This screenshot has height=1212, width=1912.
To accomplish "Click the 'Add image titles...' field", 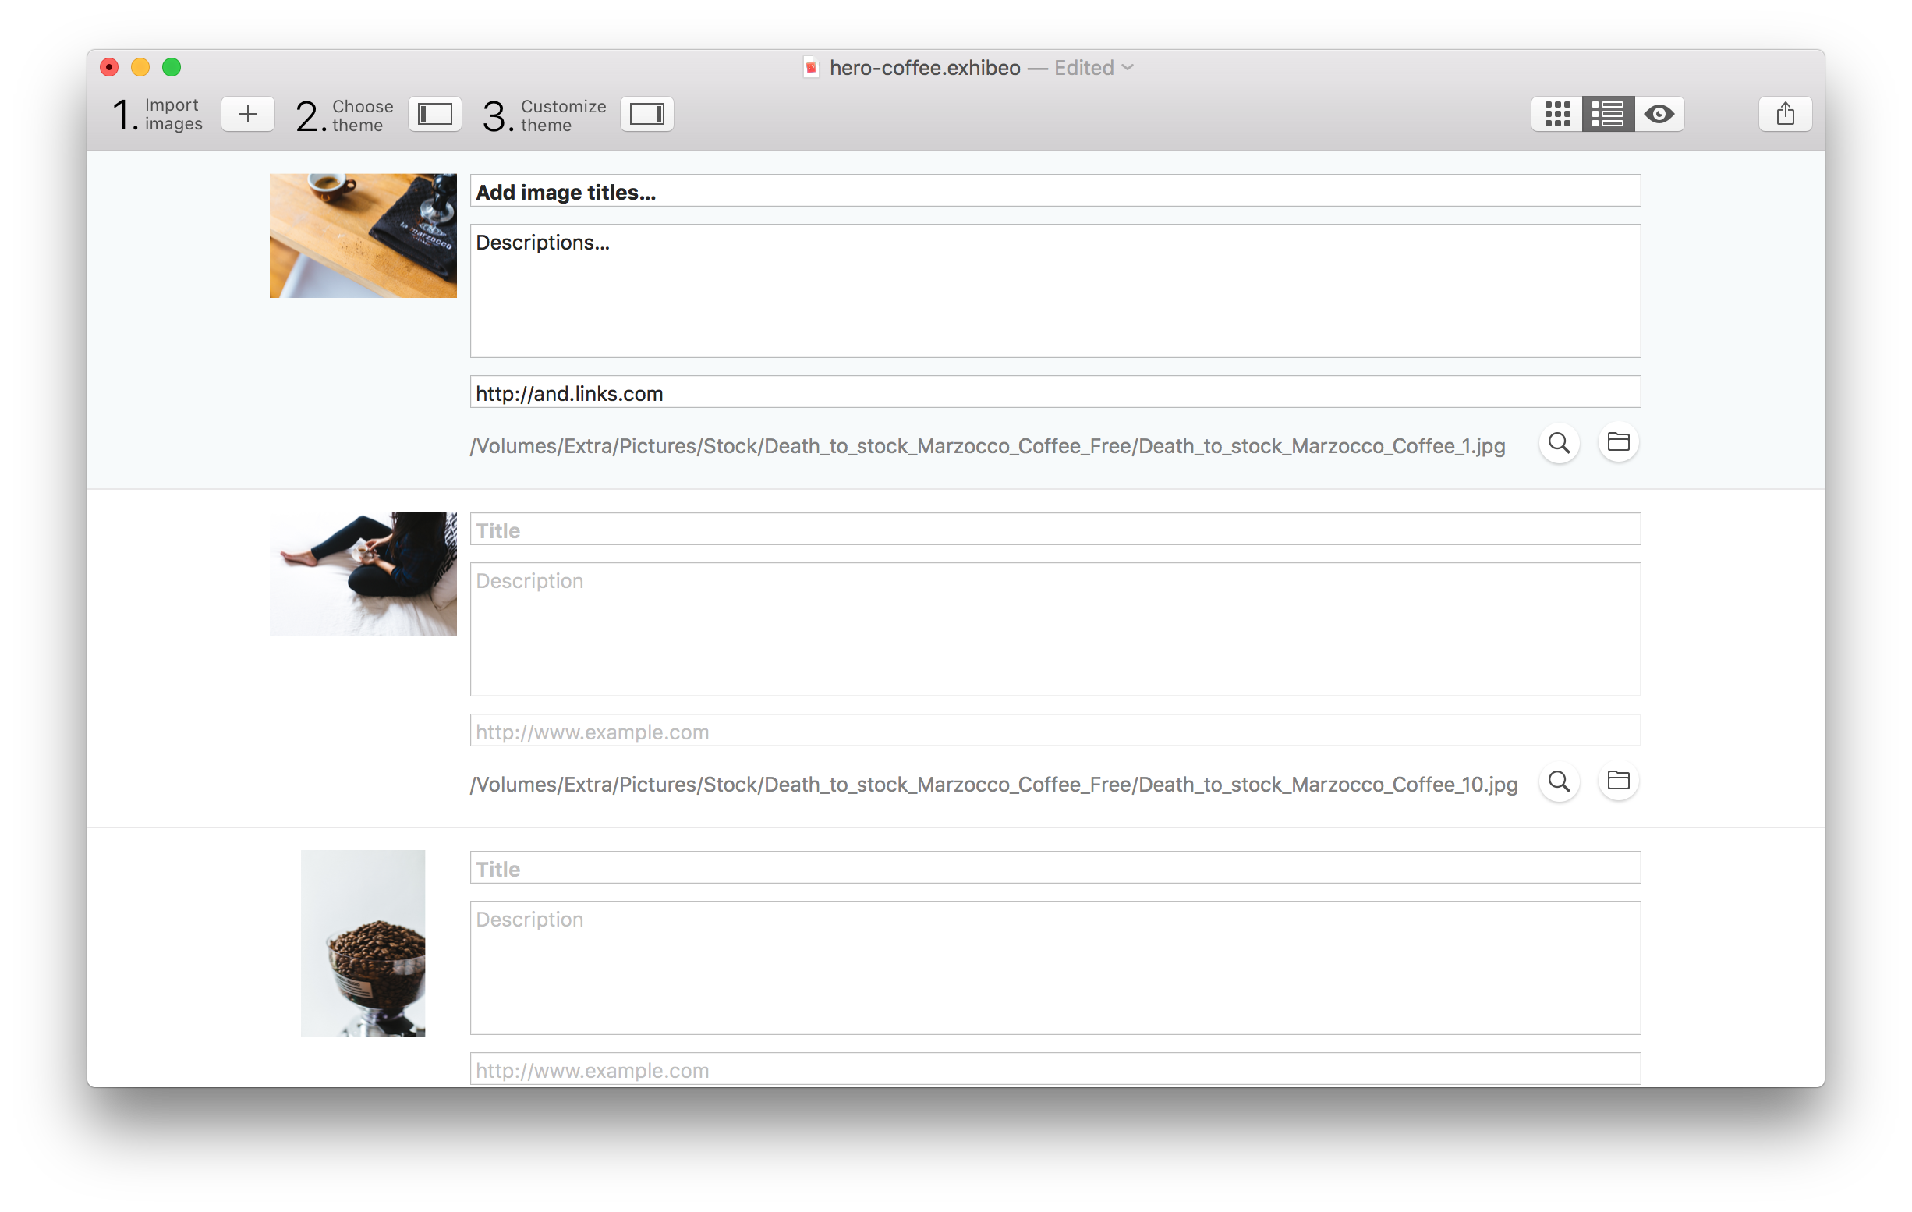I will click(x=1054, y=191).
